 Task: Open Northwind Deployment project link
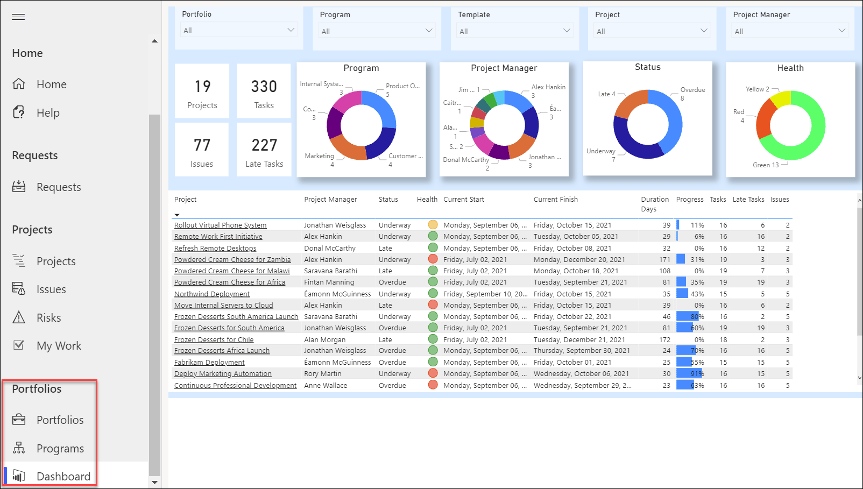pyautogui.click(x=212, y=294)
